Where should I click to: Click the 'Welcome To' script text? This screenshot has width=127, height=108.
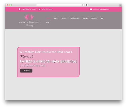[27, 56]
